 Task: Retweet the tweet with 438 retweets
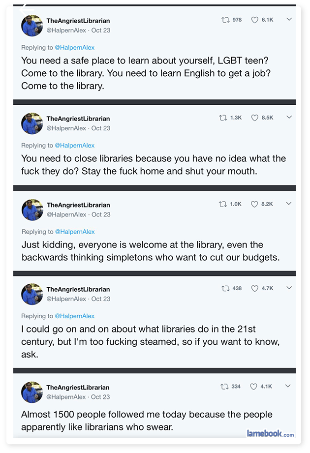coord(225,289)
